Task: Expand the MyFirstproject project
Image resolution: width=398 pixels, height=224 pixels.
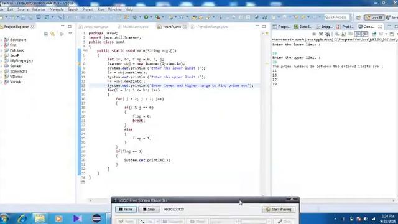Action: [x=2, y=61]
